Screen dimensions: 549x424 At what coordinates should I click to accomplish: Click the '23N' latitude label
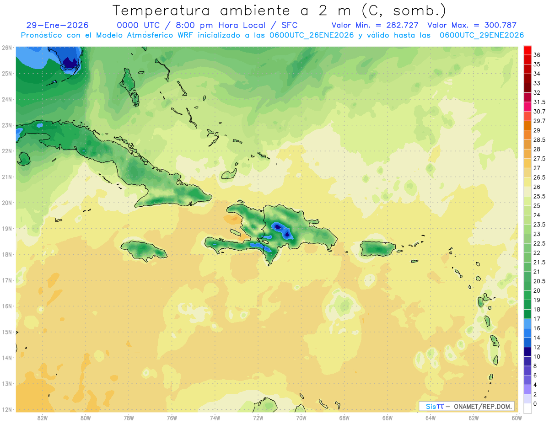pyautogui.click(x=7, y=125)
